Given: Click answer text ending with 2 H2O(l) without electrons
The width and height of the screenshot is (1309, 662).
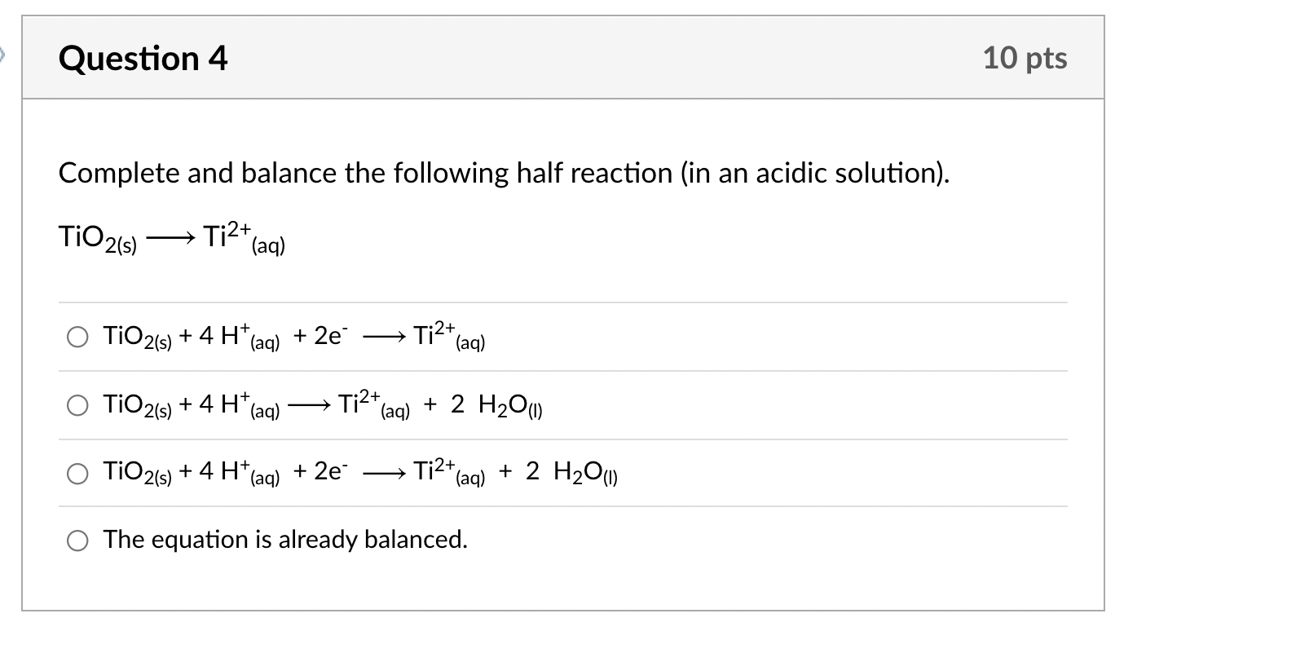Looking at the screenshot, I should [321, 405].
